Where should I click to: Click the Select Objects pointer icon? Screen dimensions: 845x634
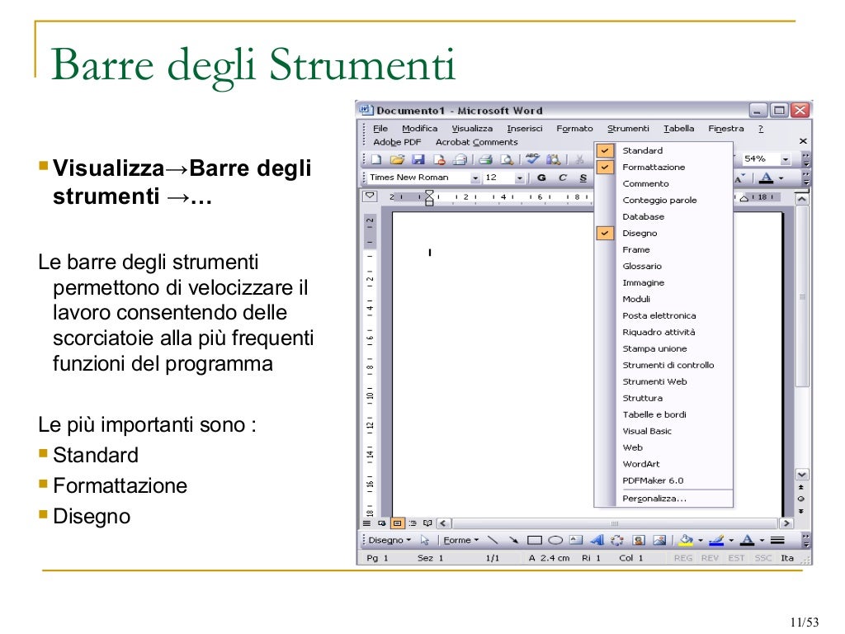pos(425,540)
